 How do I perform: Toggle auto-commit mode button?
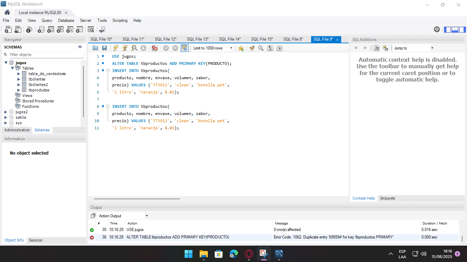(185, 48)
